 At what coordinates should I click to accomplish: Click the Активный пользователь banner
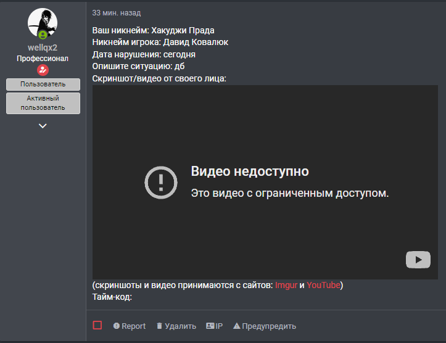43,103
